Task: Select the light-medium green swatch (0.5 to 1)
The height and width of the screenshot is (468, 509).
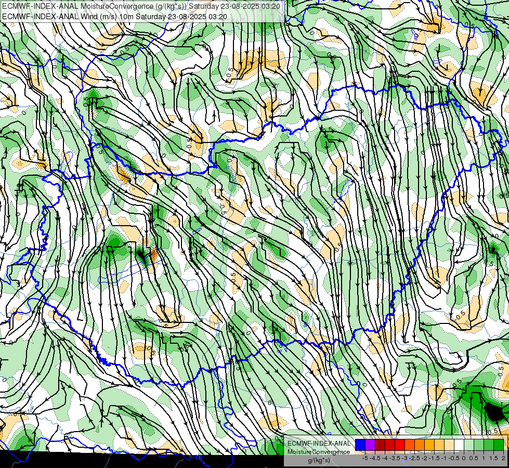Action: [479, 445]
